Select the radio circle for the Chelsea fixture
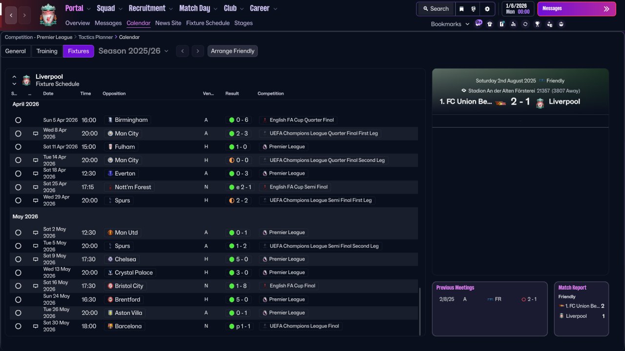625x351 pixels. [x=18, y=259]
